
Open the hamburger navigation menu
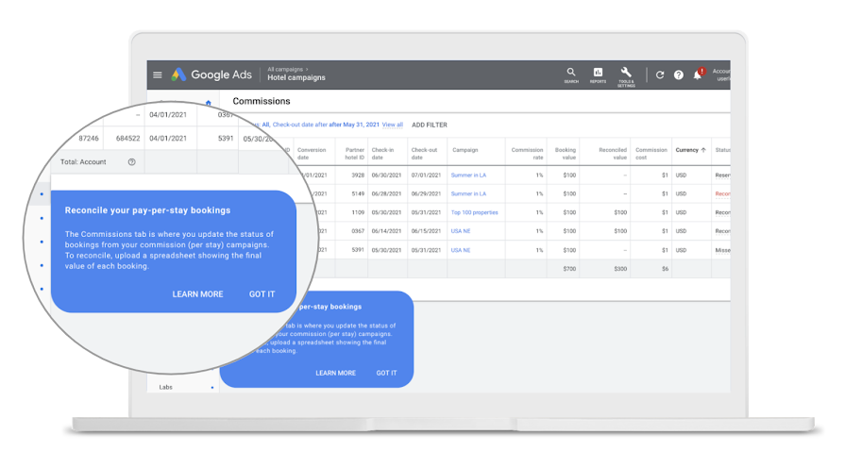tap(158, 75)
